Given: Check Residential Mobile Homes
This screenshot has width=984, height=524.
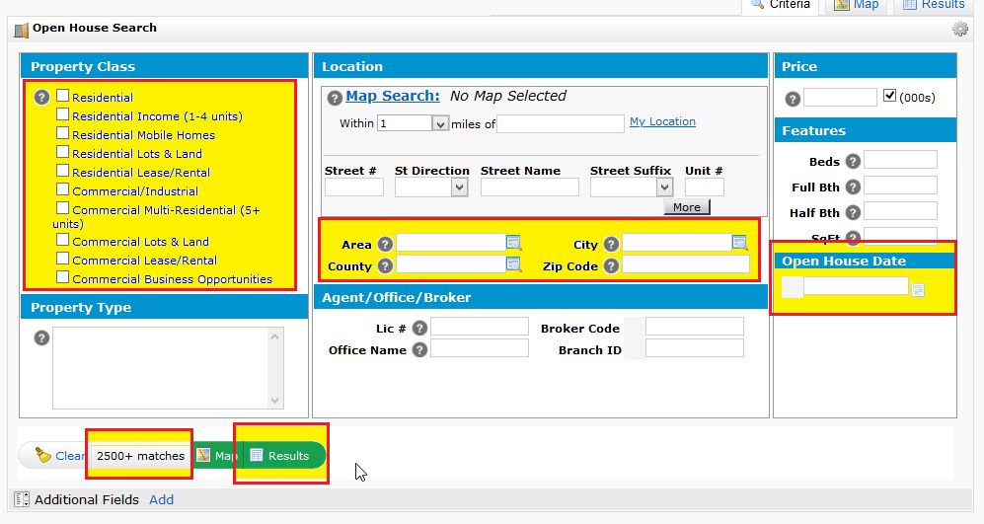Looking at the screenshot, I should click(x=62, y=133).
